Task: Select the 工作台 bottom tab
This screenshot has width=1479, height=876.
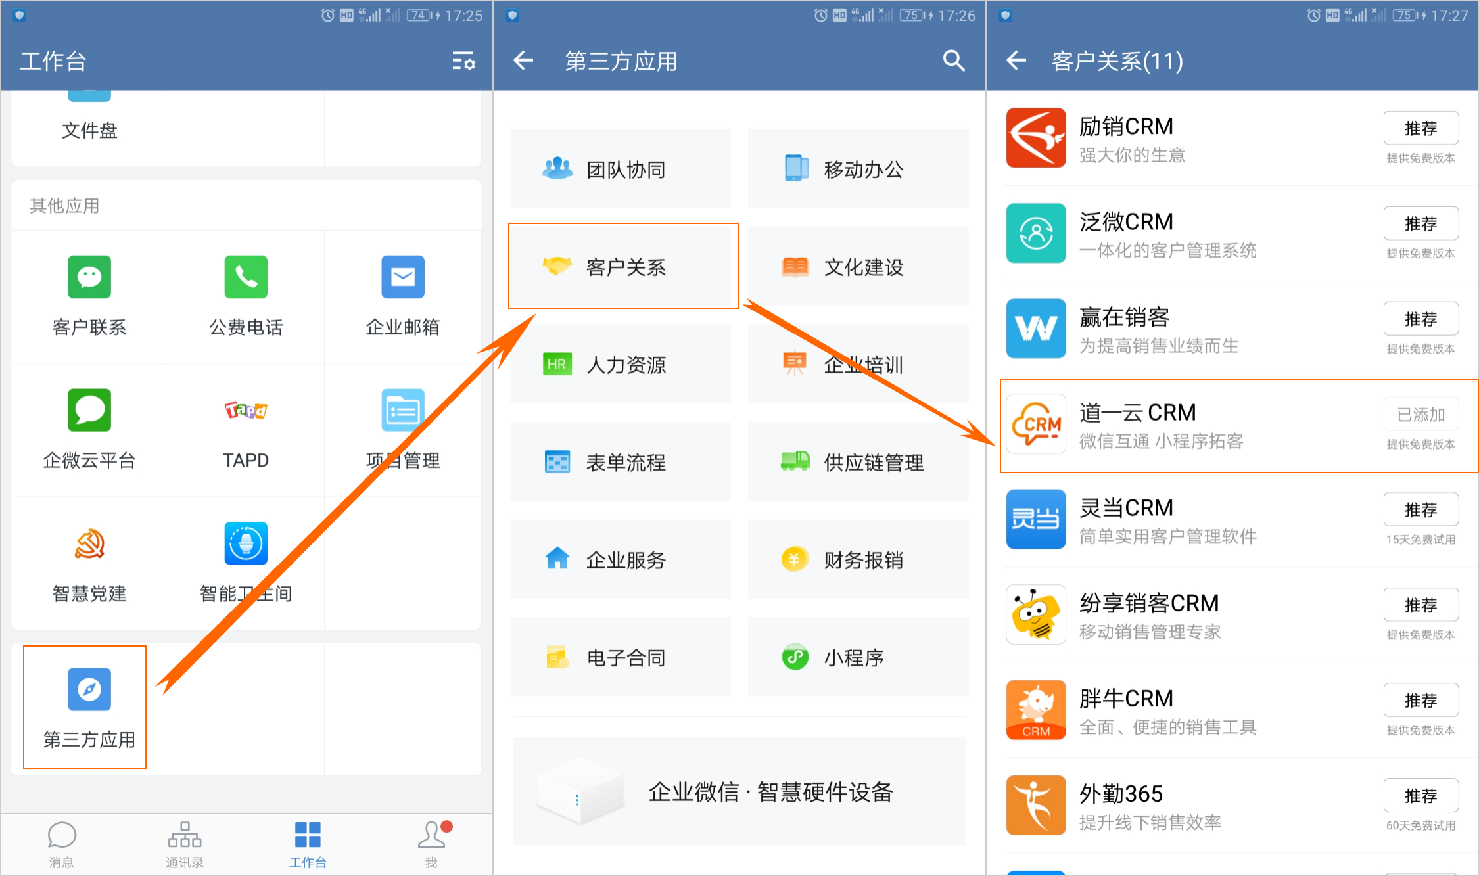Action: (308, 844)
